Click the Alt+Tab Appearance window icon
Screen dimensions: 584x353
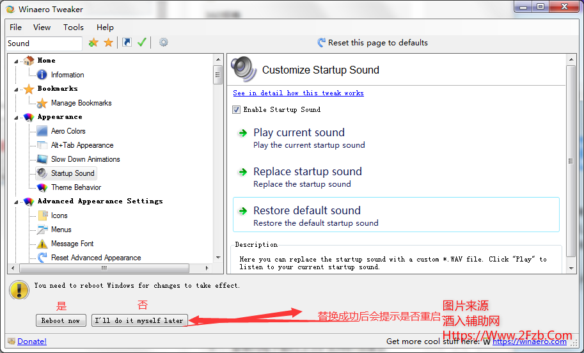pos(42,145)
